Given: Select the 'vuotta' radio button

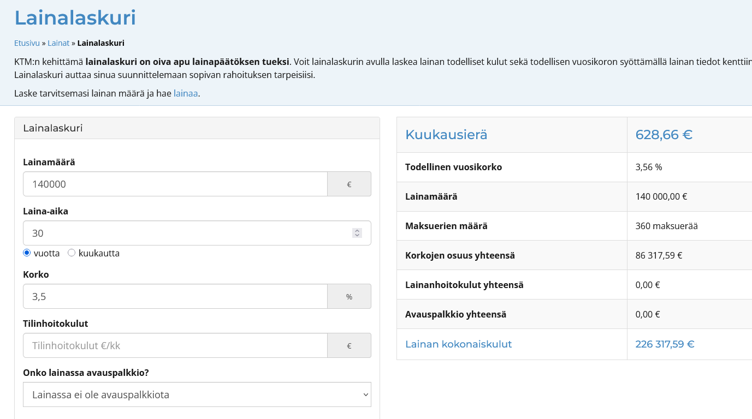Looking at the screenshot, I should [27, 253].
